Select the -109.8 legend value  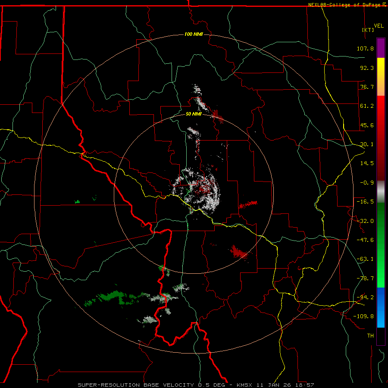pyautogui.click(x=363, y=316)
